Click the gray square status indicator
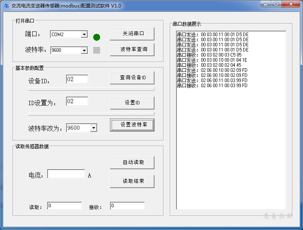The width and height of the screenshot is (303, 230). click(x=97, y=50)
